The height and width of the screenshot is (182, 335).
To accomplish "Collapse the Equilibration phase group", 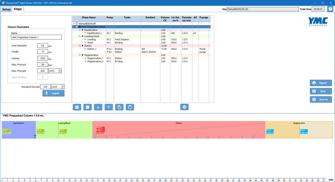I will (x=80, y=30).
